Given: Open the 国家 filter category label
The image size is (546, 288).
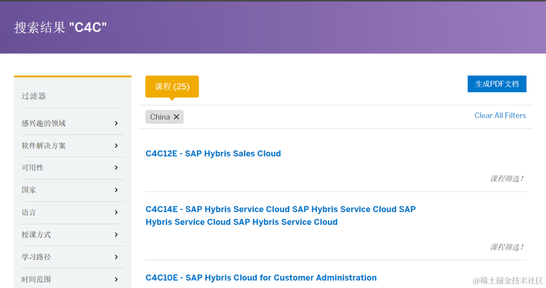Looking at the screenshot, I should pyautogui.click(x=29, y=190).
